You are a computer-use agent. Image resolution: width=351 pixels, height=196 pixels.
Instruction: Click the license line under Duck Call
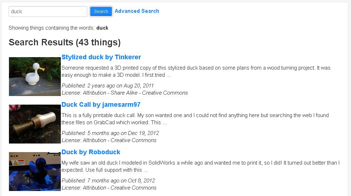coord(109,140)
